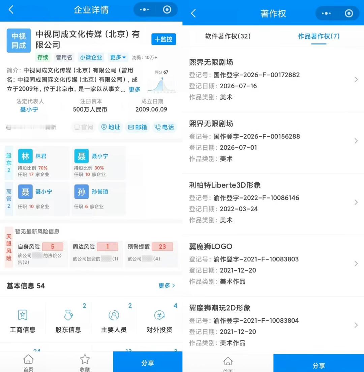Go back from the 著作权 page
The width and height of the screenshot is (364, 372).
click(193, 13)
